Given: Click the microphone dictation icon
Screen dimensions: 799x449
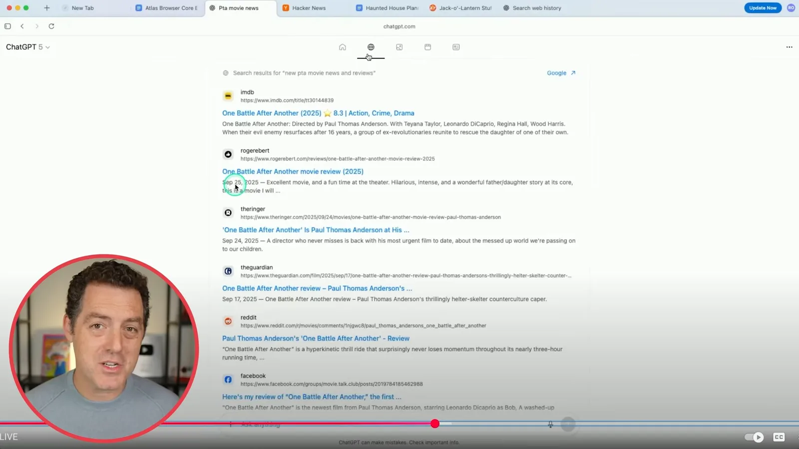Looking at the screenshot, I should (x=550, y=424).
